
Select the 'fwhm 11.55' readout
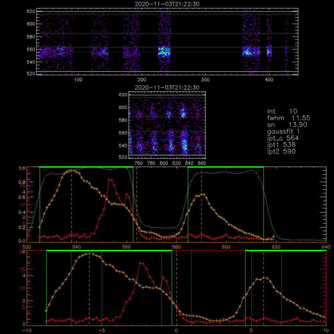(x=289, y=118)
